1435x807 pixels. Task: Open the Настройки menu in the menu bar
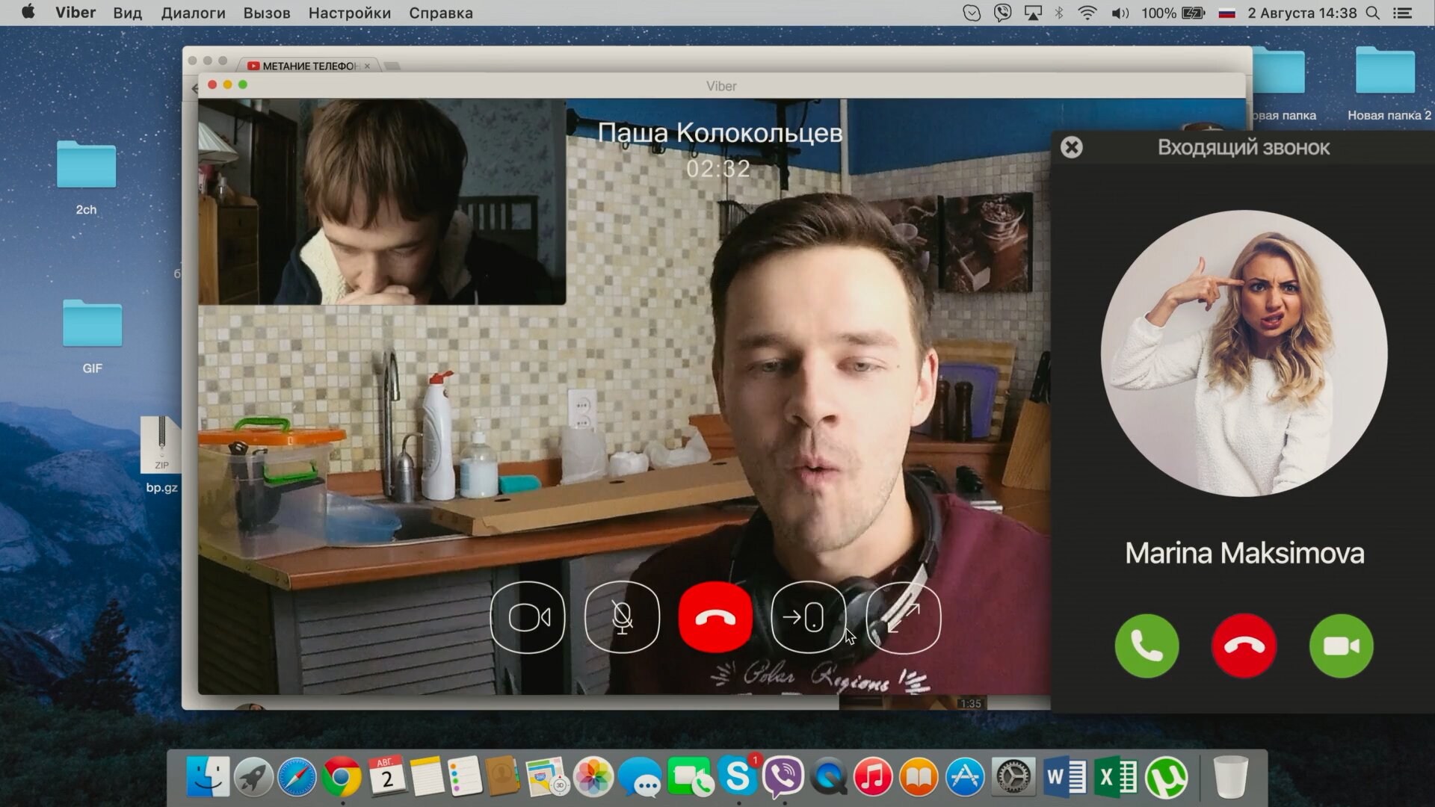tap(349, 13)
